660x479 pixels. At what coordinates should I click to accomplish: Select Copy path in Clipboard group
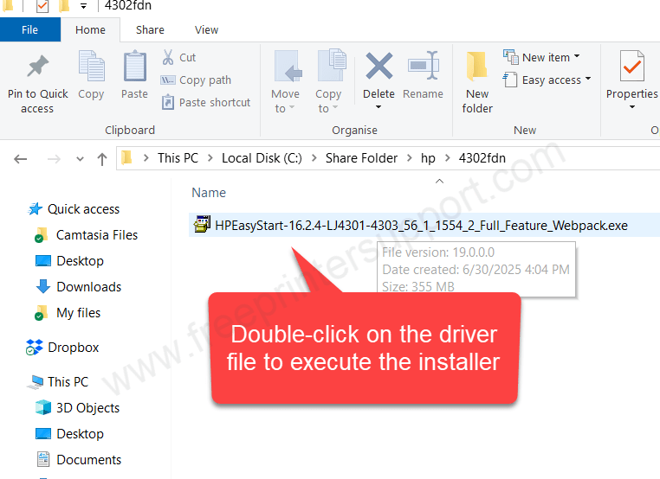coord(196,80)
